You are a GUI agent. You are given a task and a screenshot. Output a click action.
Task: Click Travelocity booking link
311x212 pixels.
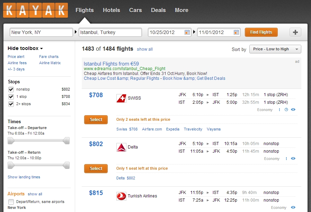(x=193, y=129)
